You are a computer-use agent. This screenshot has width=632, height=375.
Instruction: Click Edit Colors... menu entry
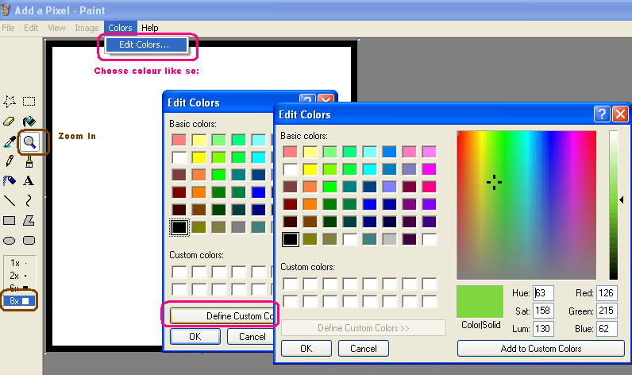(144, 44)
